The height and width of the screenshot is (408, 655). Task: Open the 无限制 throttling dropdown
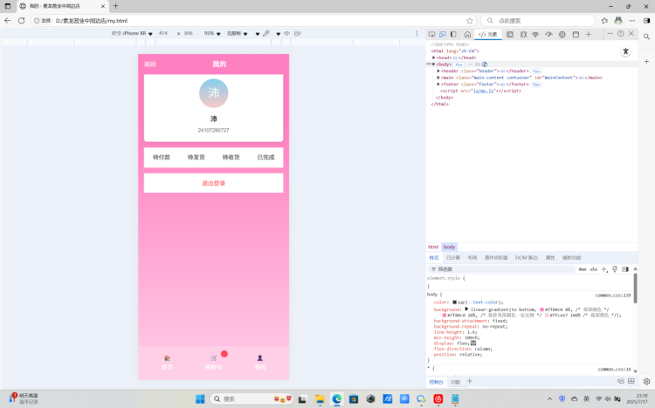pyautogui.click(x=237, y=33)
